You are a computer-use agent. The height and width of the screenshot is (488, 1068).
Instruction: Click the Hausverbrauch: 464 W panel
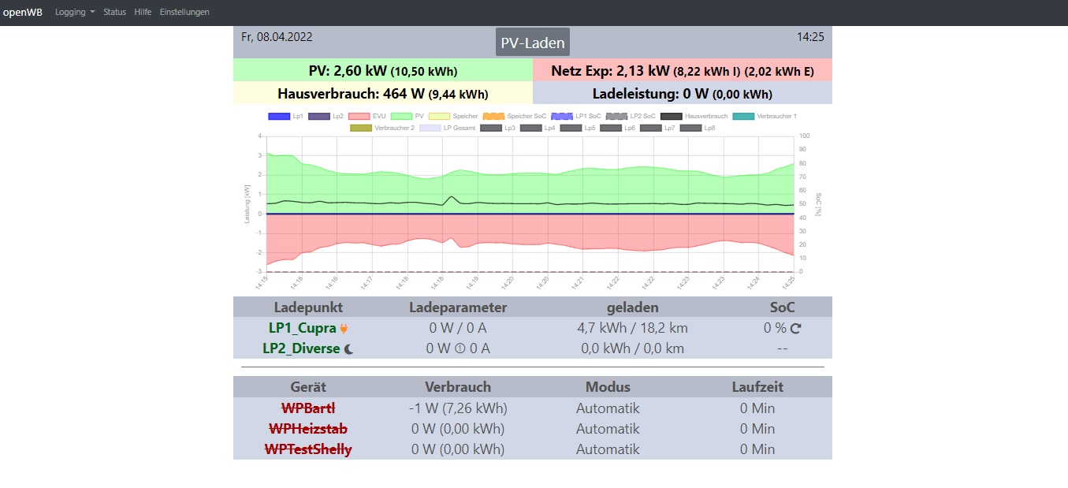click(383, 93)
